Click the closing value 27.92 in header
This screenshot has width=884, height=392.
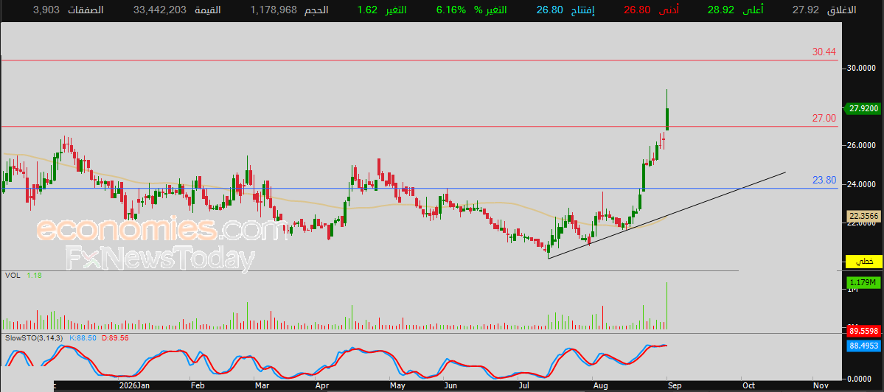pos(806,10)
